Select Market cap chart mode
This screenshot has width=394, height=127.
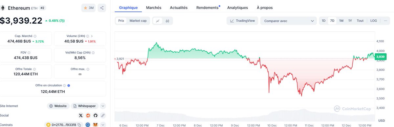(138, 21)
